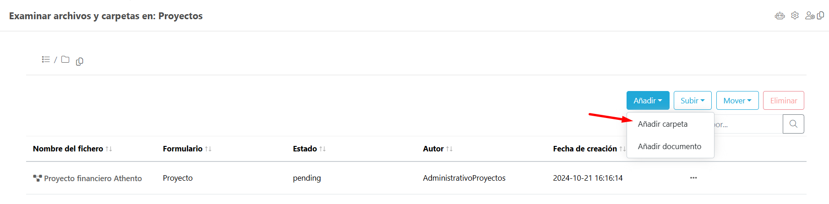Click the workflow icon beside Proyecto financiero Athento
Screen dimensions: 829x204
pos(38,178)
